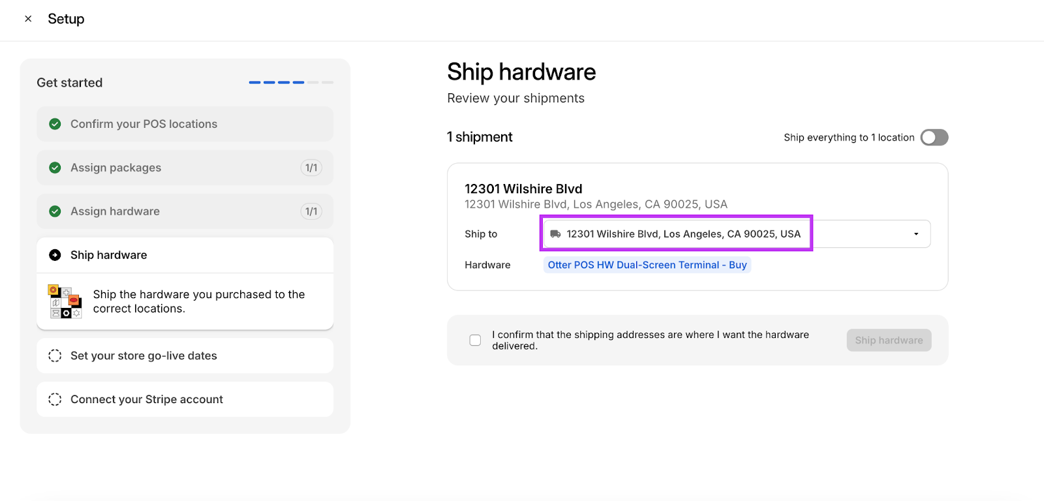Click the green check beside Assign packages
Viewport: 1044px width, 501px height.
55,168
